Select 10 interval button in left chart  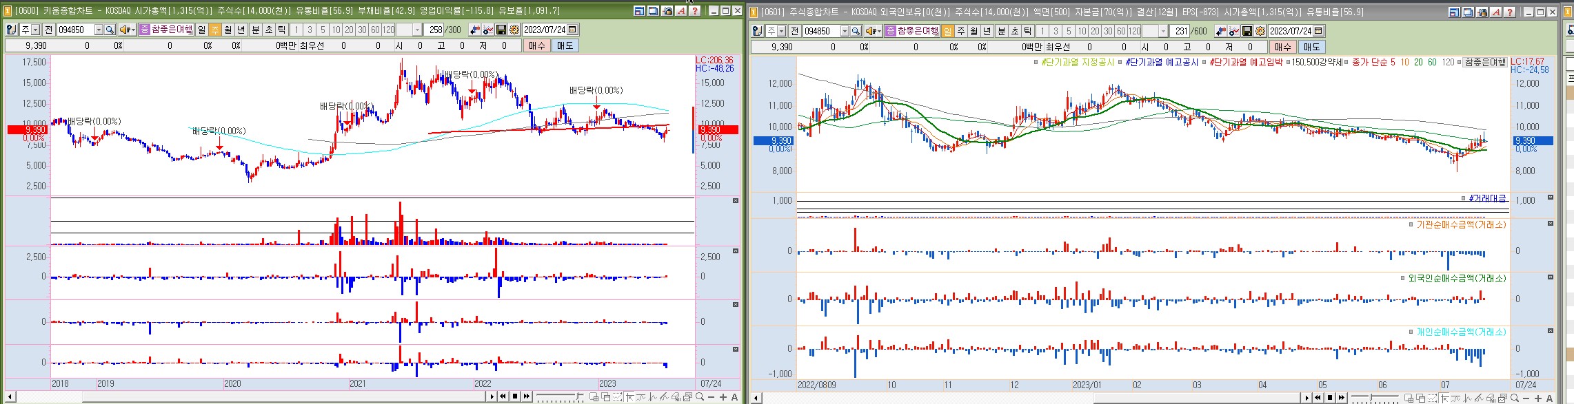click(336, 30)
